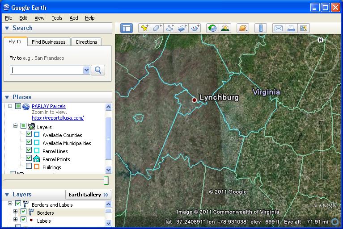The width and height of the screenshot is (343, 229).
Task: Collapse Borders and Labels tree node
Action: (10, 204)
